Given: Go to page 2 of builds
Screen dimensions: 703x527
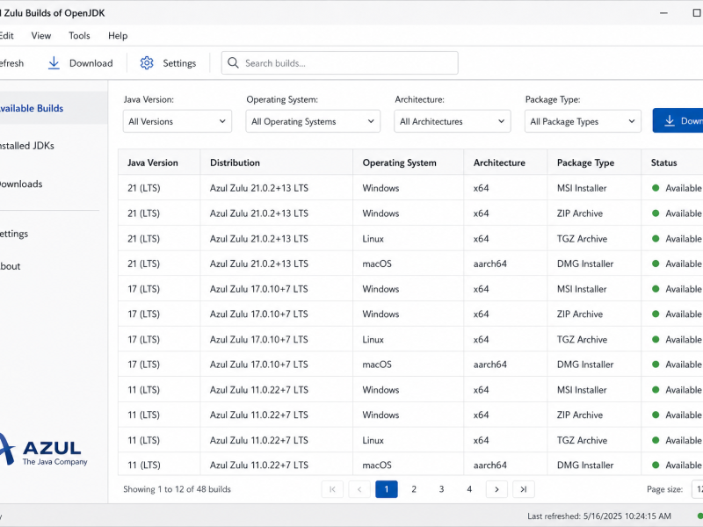Looking at the screenshot, I should [414, 489].
